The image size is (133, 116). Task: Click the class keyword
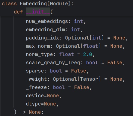9,4
